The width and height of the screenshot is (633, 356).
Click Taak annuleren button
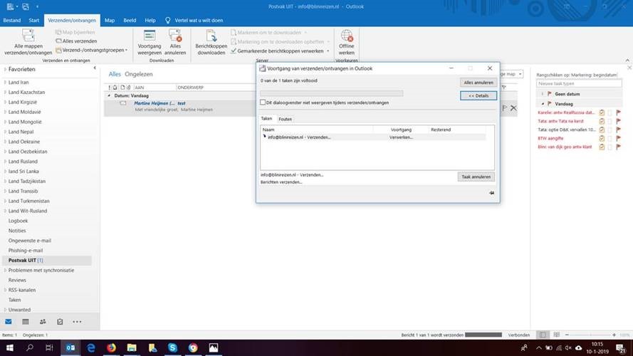pyautogui.click(x=476, y=177)
